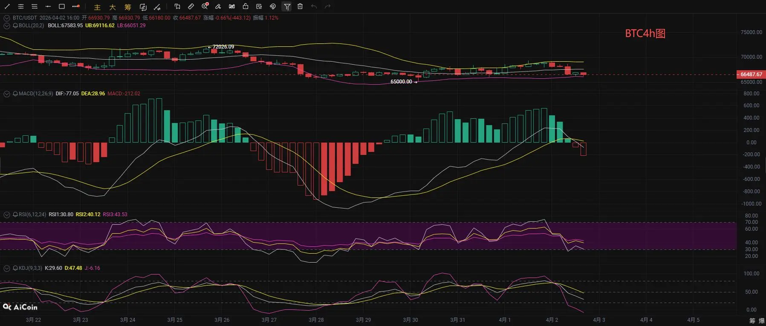Collapse the MACD indicator panel
The width and height of the screenshot is (766, 326).
point(6,94)
